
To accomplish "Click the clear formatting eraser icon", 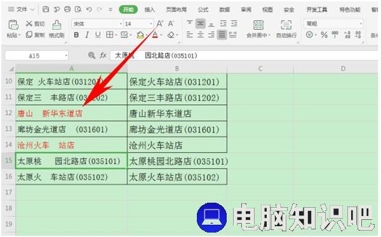I will click(171, 35).
